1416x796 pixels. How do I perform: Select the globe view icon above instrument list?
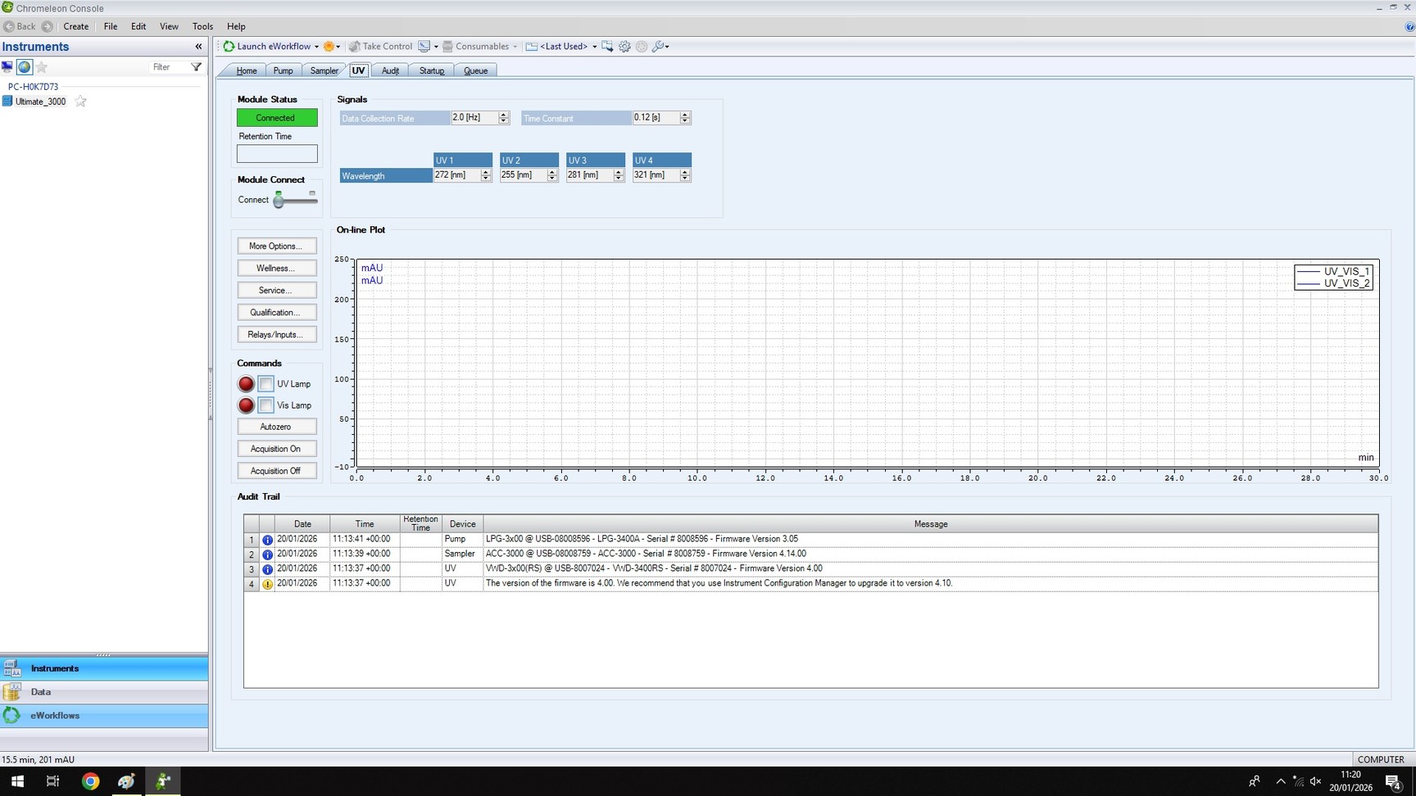pos(24,67)
